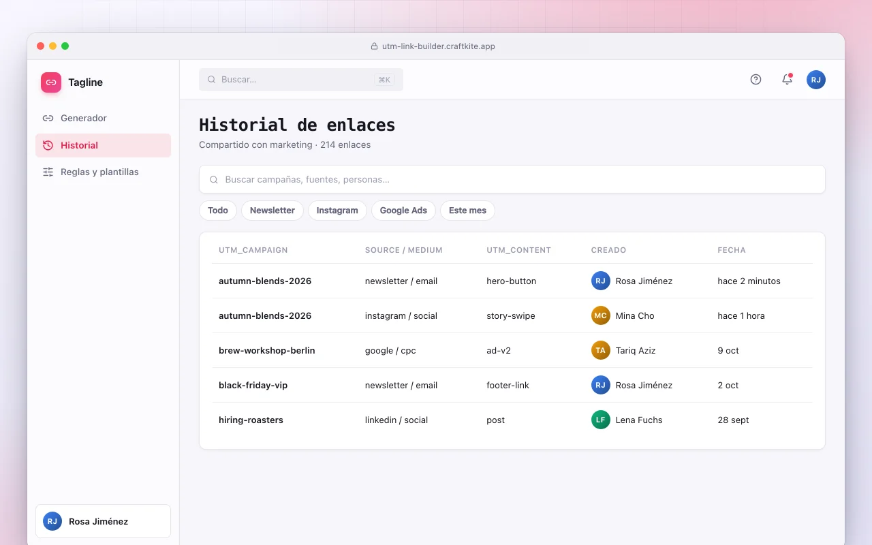Open the Rosa Jiménez account card in sidebar
This screenshot has height=545, width=872.
coord(103,521)
